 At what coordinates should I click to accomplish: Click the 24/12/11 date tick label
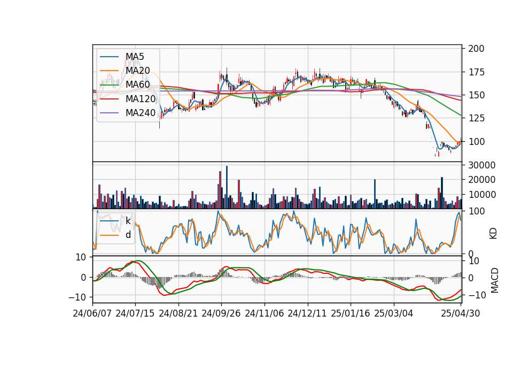[307, 313]
